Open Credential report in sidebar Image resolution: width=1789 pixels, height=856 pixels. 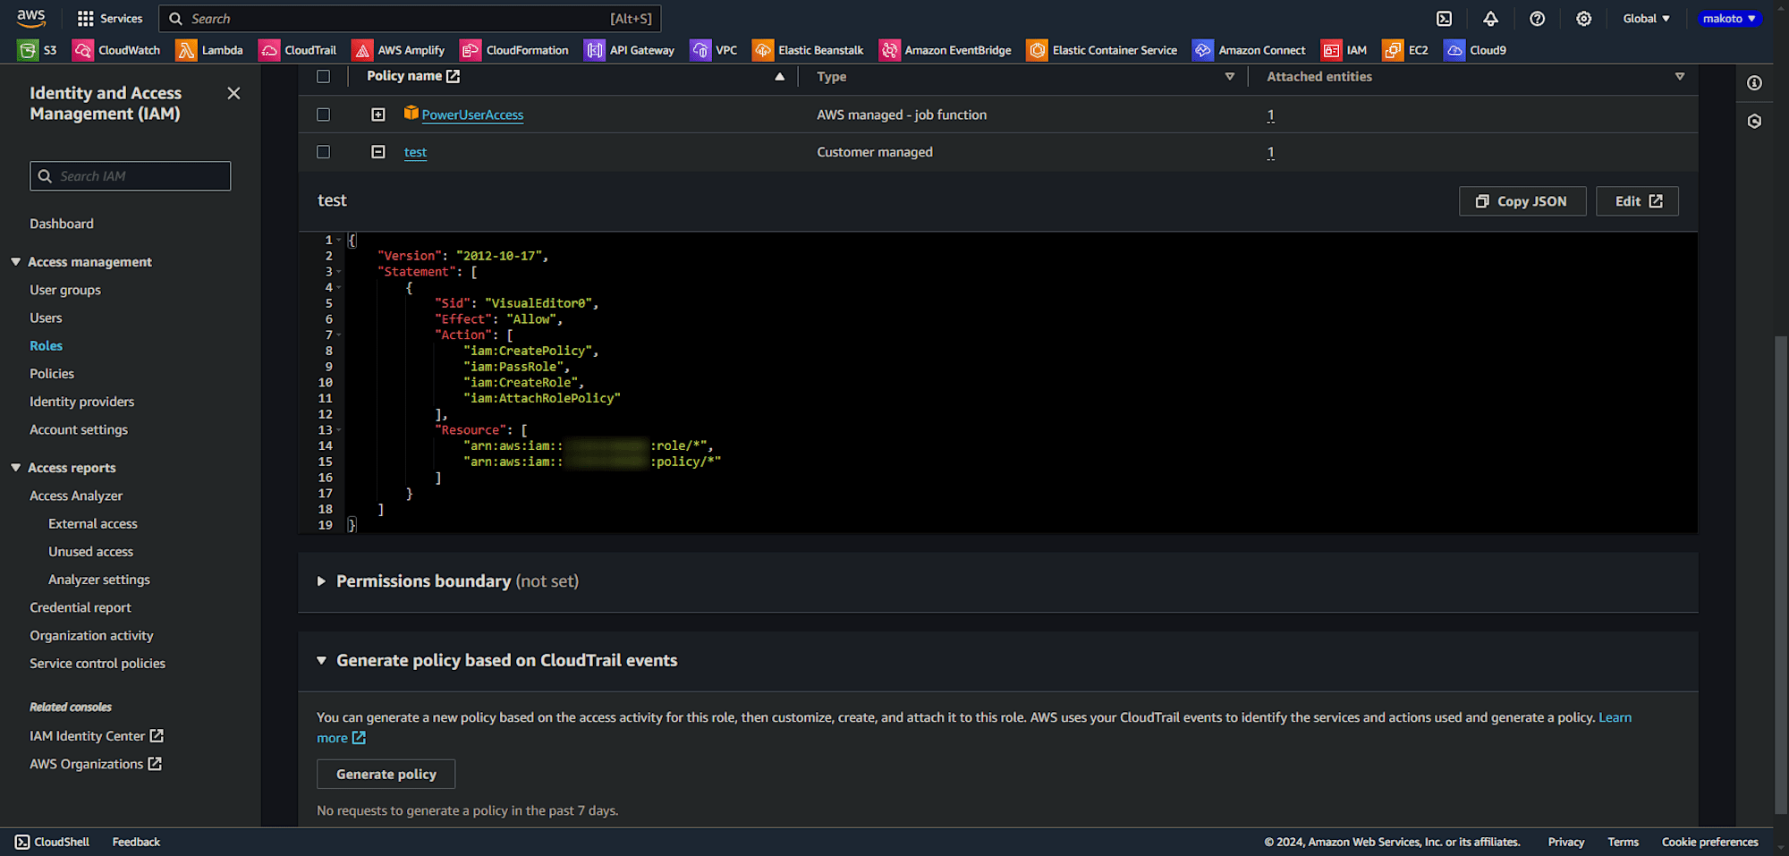pyautogui.click(x=81, y=607)
